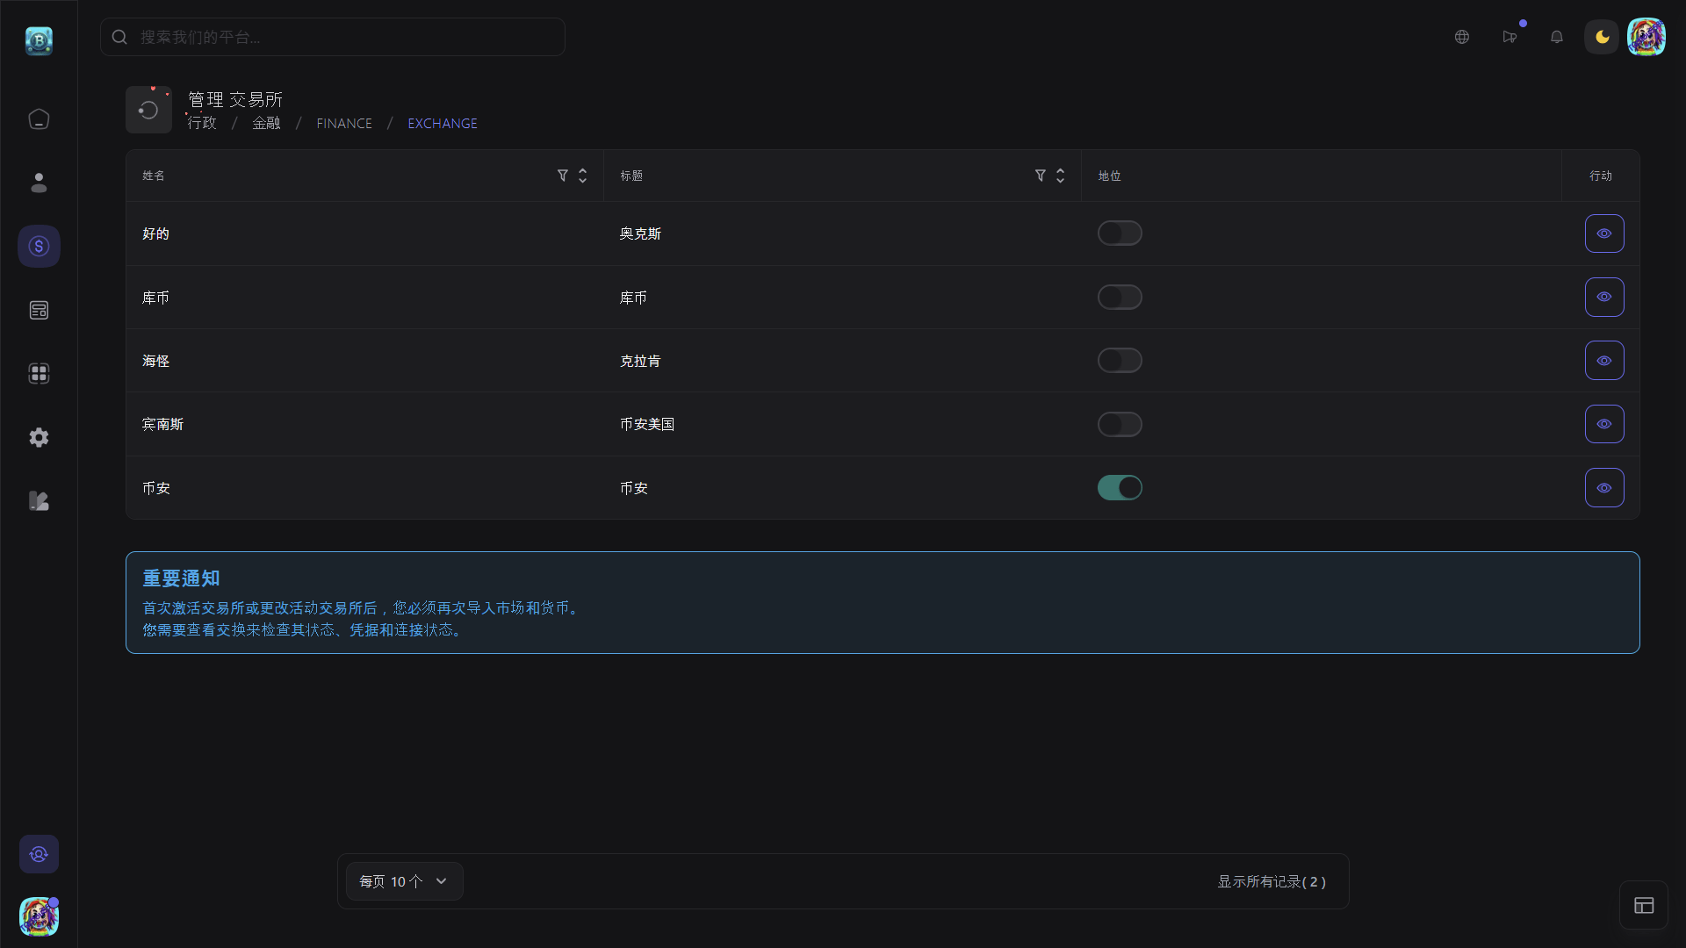Screen dimensions: 1686x948
Task: Enable the 库币 exchange status switch
Action: pyautogui.click(x=1120, y=298)
